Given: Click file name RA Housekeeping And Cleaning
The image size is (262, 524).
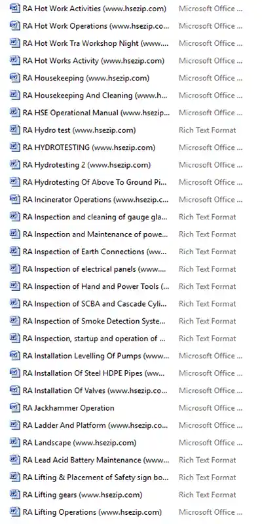Looking at the screenshot, I should [95, 95].
